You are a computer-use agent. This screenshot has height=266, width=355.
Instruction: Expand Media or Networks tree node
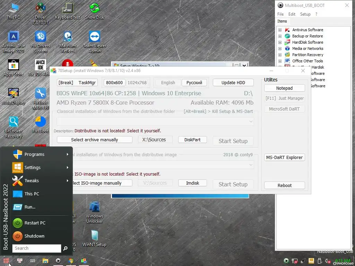pos(280,48)
